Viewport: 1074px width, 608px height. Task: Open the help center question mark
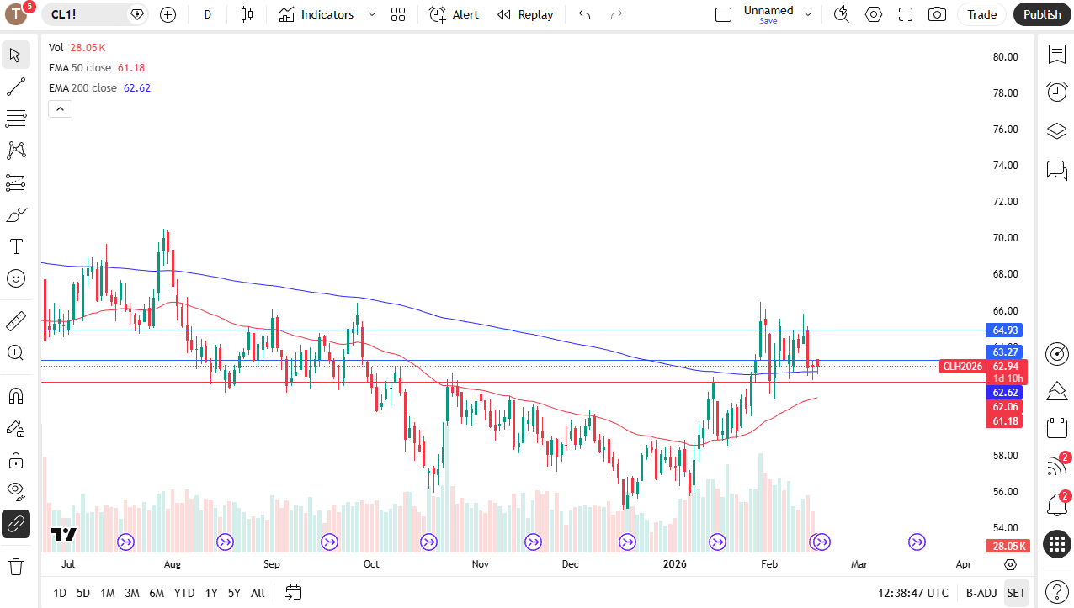pyautogui.click(x=1057, y=591)
